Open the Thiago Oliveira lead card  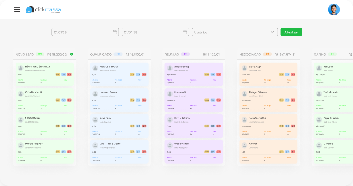268,99
